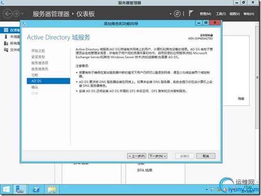The height and width of the screenshot is (196, 261).
Task: Click the greyed-out 安装 button in the wizard
Action: tap(184, 156)
